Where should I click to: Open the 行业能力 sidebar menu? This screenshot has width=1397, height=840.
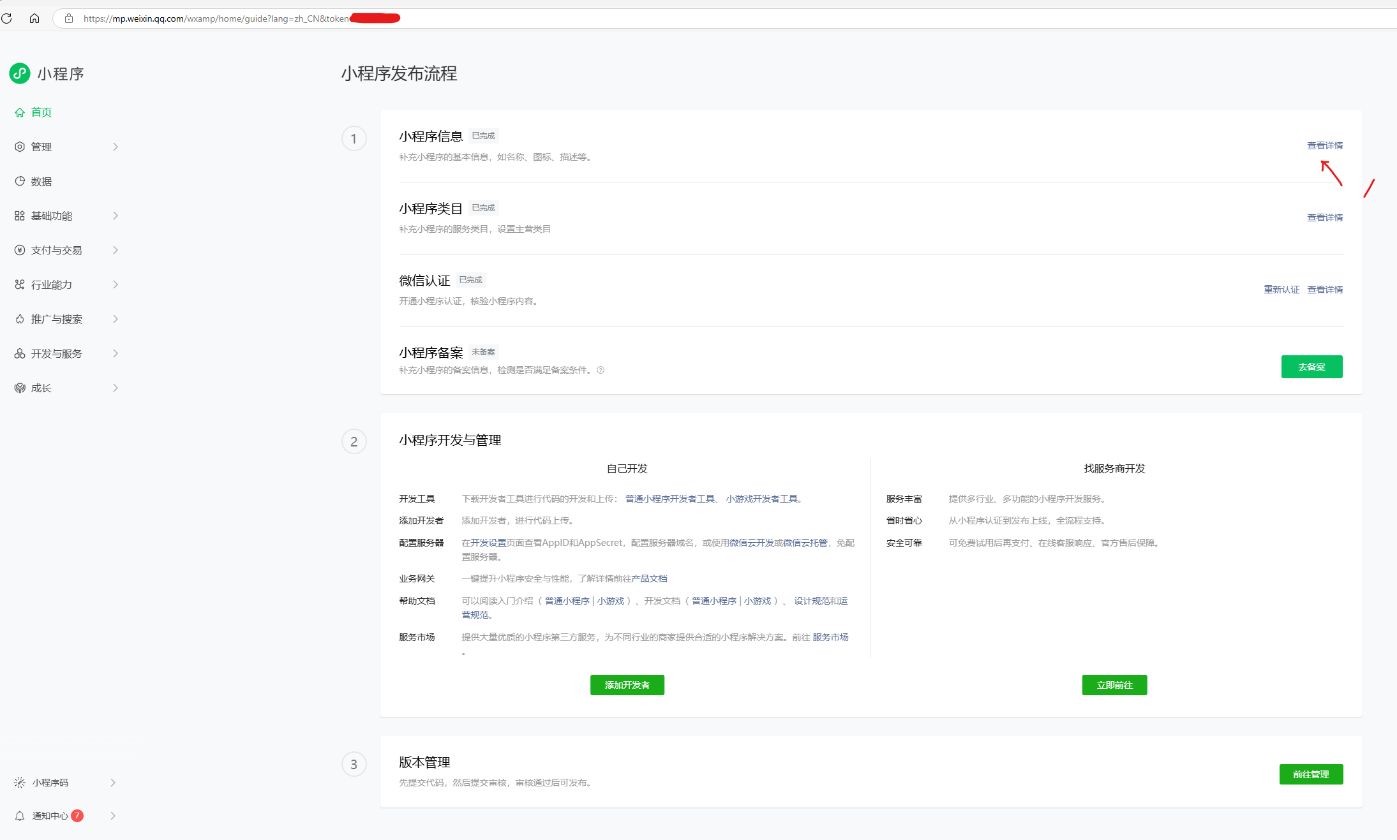(52, 284)
